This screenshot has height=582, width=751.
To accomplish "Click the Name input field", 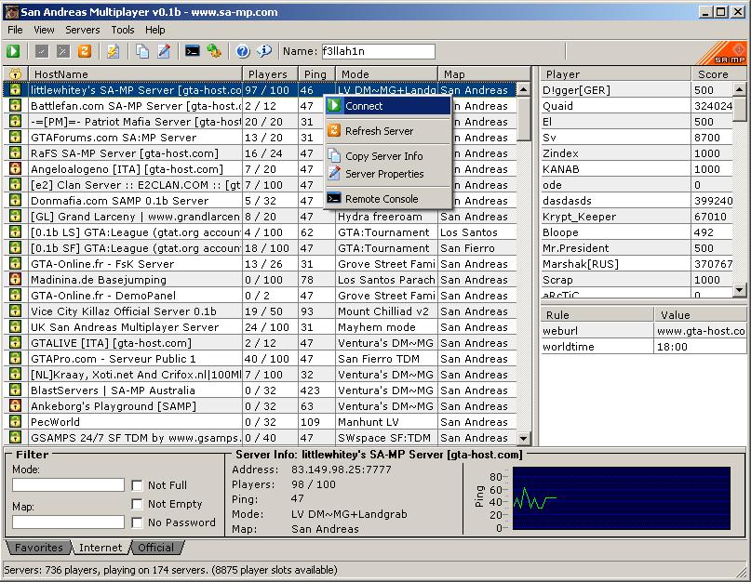I will point(377,51).
